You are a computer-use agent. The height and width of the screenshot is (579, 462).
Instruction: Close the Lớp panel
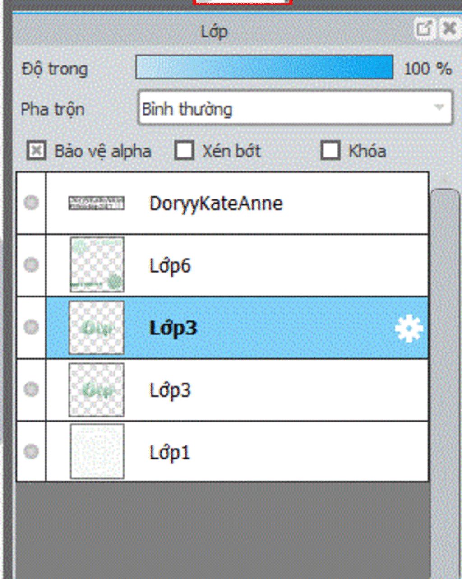pyautogui.click(x=449, y=29)
